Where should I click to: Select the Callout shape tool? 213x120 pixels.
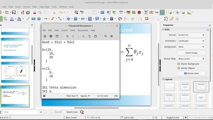tap(97, 19)
